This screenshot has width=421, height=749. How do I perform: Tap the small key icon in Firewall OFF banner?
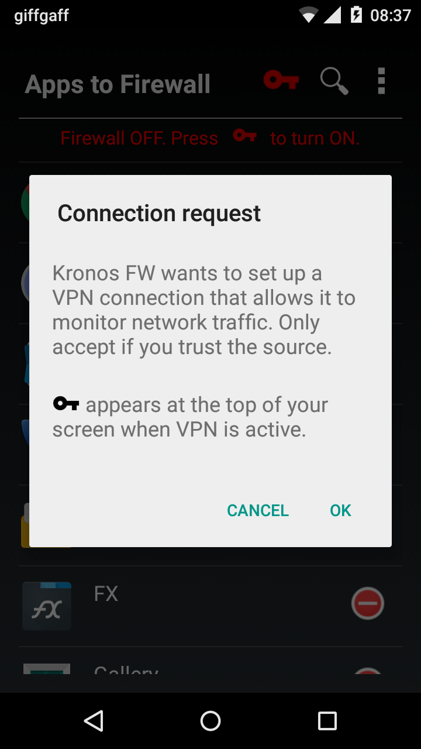244,136
